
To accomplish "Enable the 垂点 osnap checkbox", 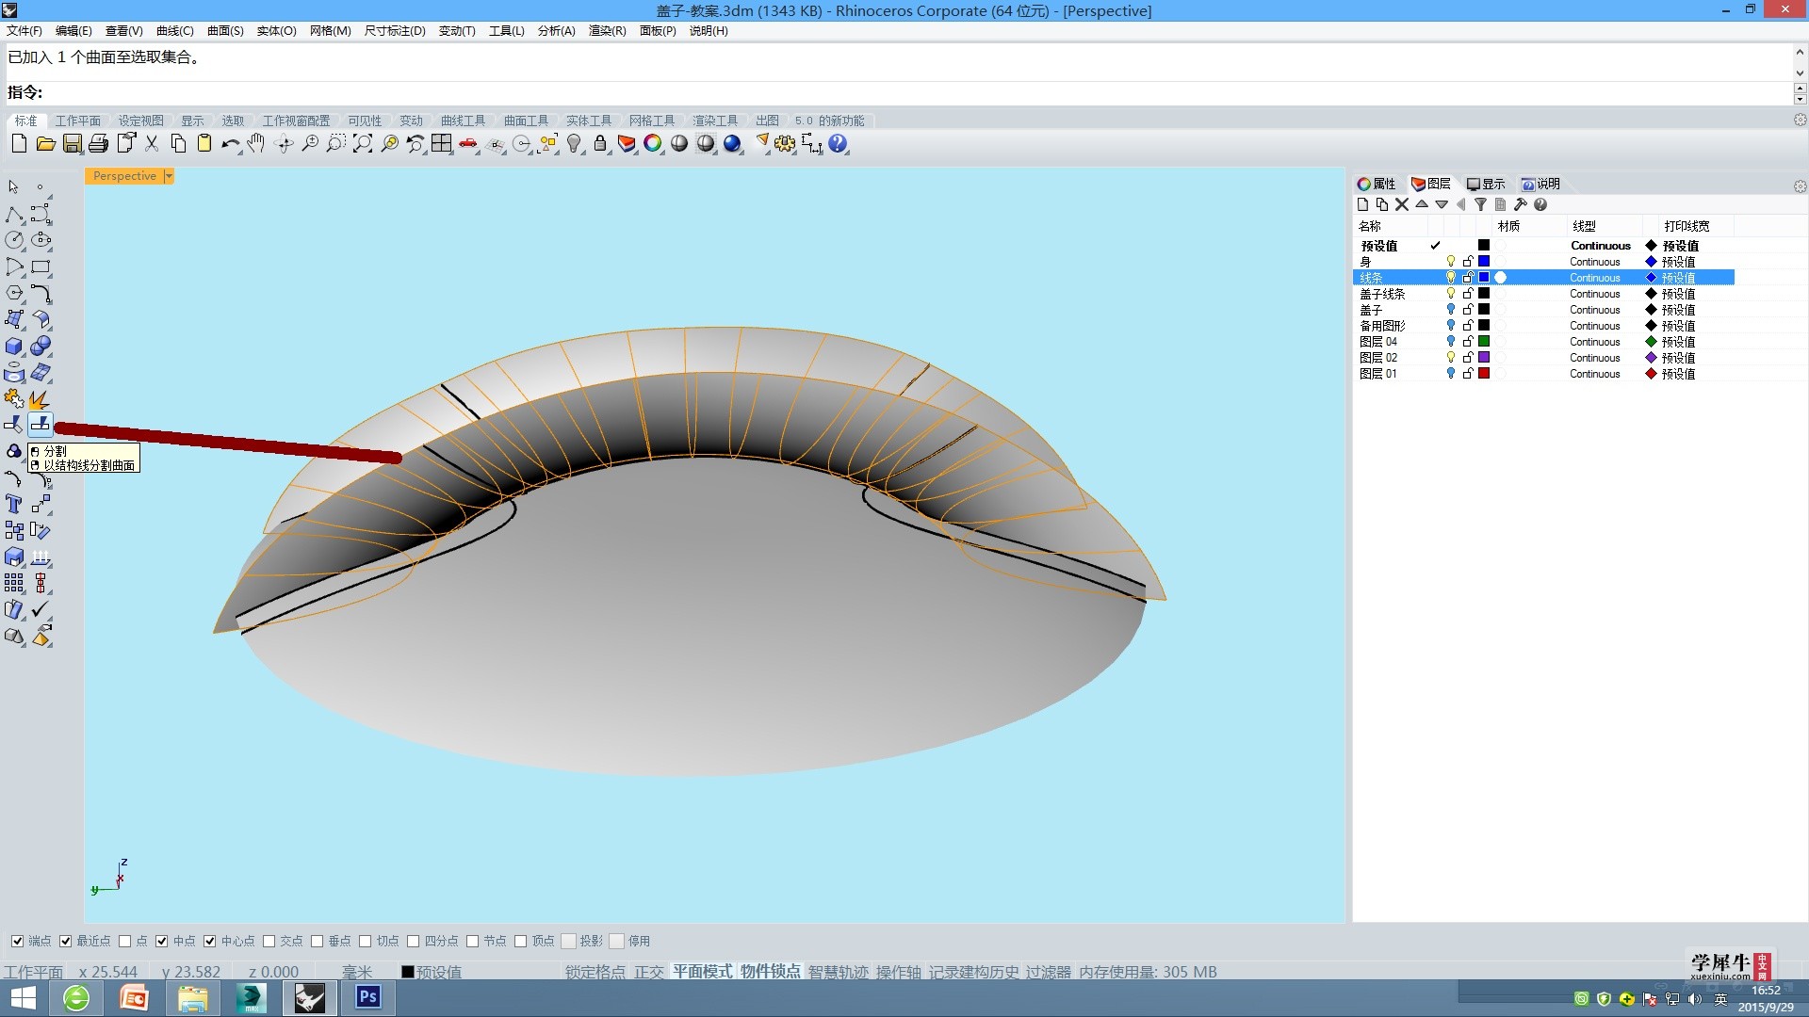I will [318, 941].
